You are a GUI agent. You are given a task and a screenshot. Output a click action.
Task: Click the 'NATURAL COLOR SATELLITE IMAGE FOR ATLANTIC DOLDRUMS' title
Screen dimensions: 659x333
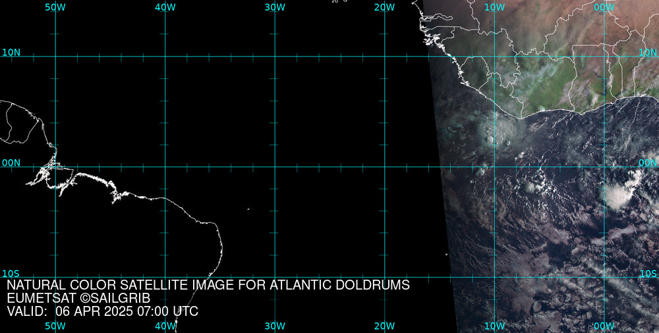(x=208, y=285)
